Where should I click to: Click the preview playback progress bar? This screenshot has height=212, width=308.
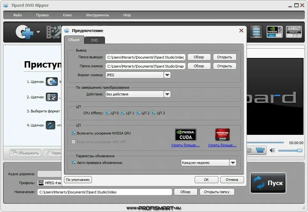(265, 143)
